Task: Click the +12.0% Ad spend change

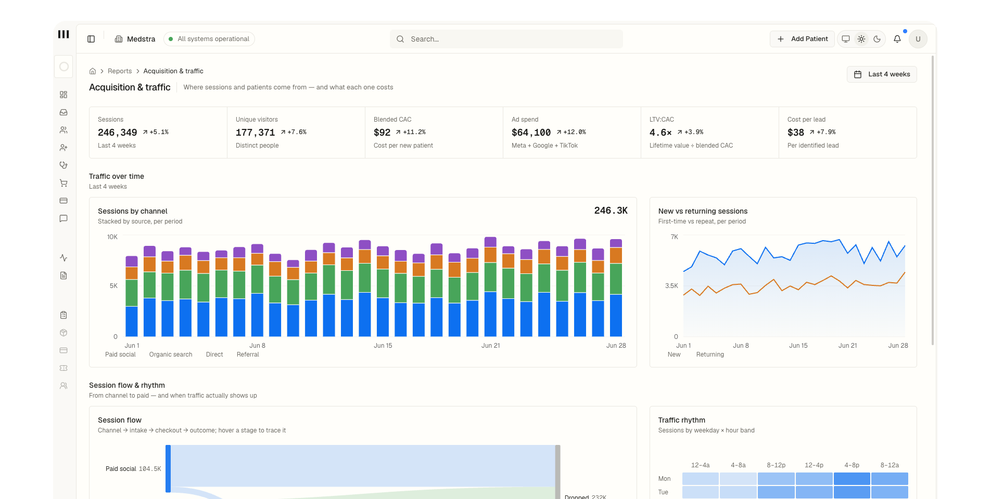Action: pyautogui.click(x=571, y=132)
